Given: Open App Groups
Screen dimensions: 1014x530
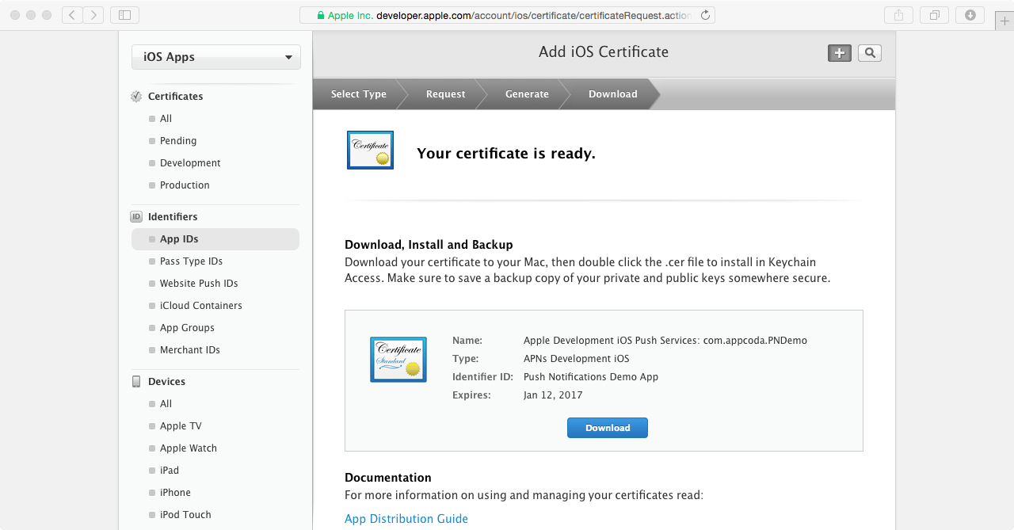Looking at the screenshot, I should click(x=187, y=328).
